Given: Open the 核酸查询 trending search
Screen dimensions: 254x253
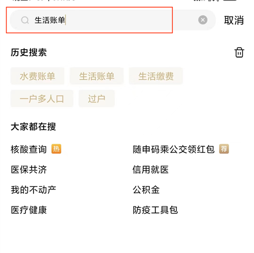Looking at the screenshot, I should (x=28, y=149).
